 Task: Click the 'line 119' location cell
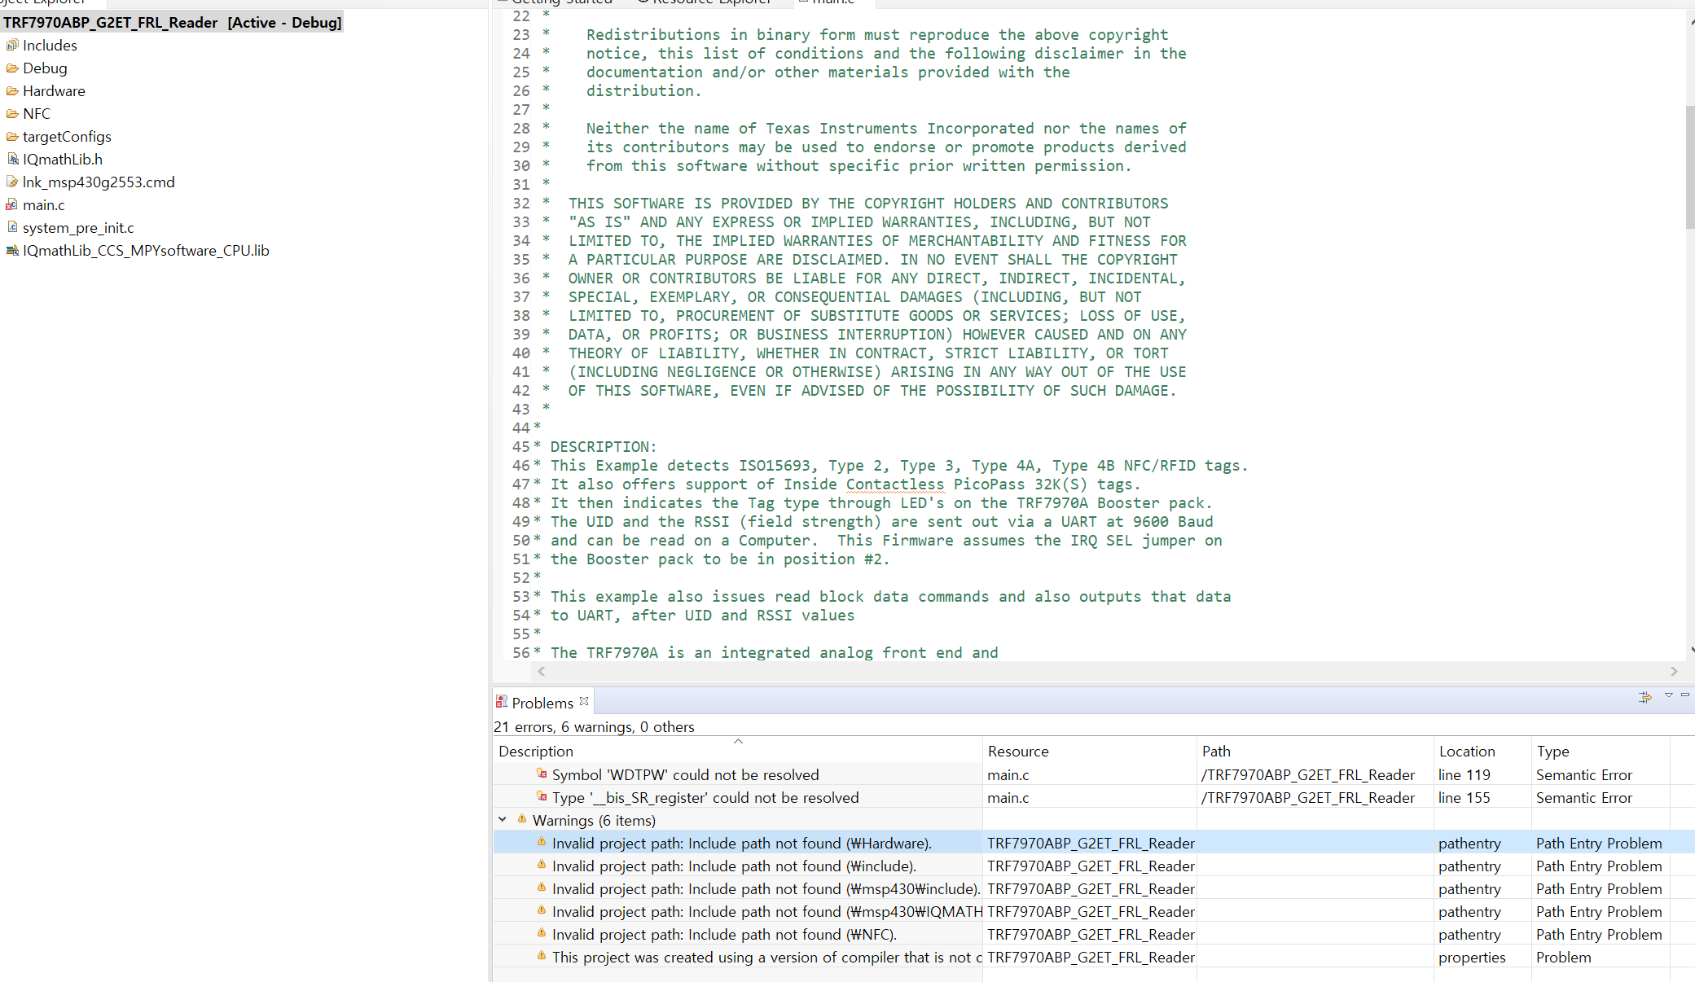[x=1464, y=775]
